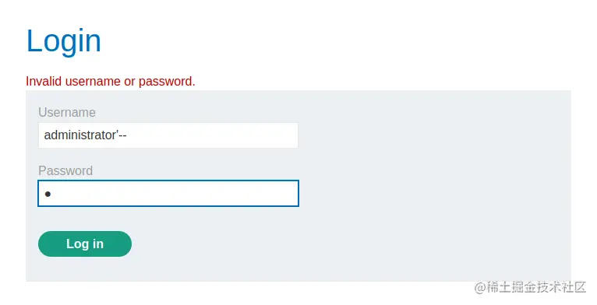Click the word administrator in Username field
The image size is (597, 305).
pyautogui.click(x=80, y=135)
